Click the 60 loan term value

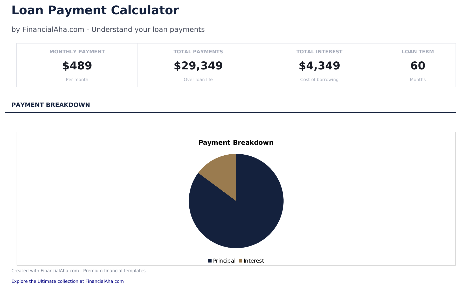point(418,66)
